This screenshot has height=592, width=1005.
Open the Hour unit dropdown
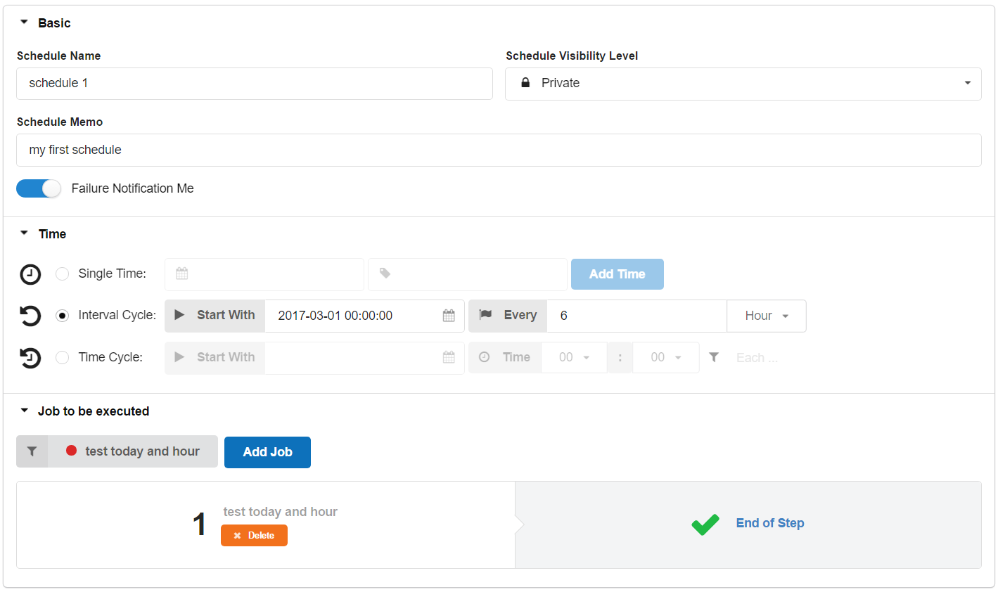pyautogui.click(x=766, y=316)
